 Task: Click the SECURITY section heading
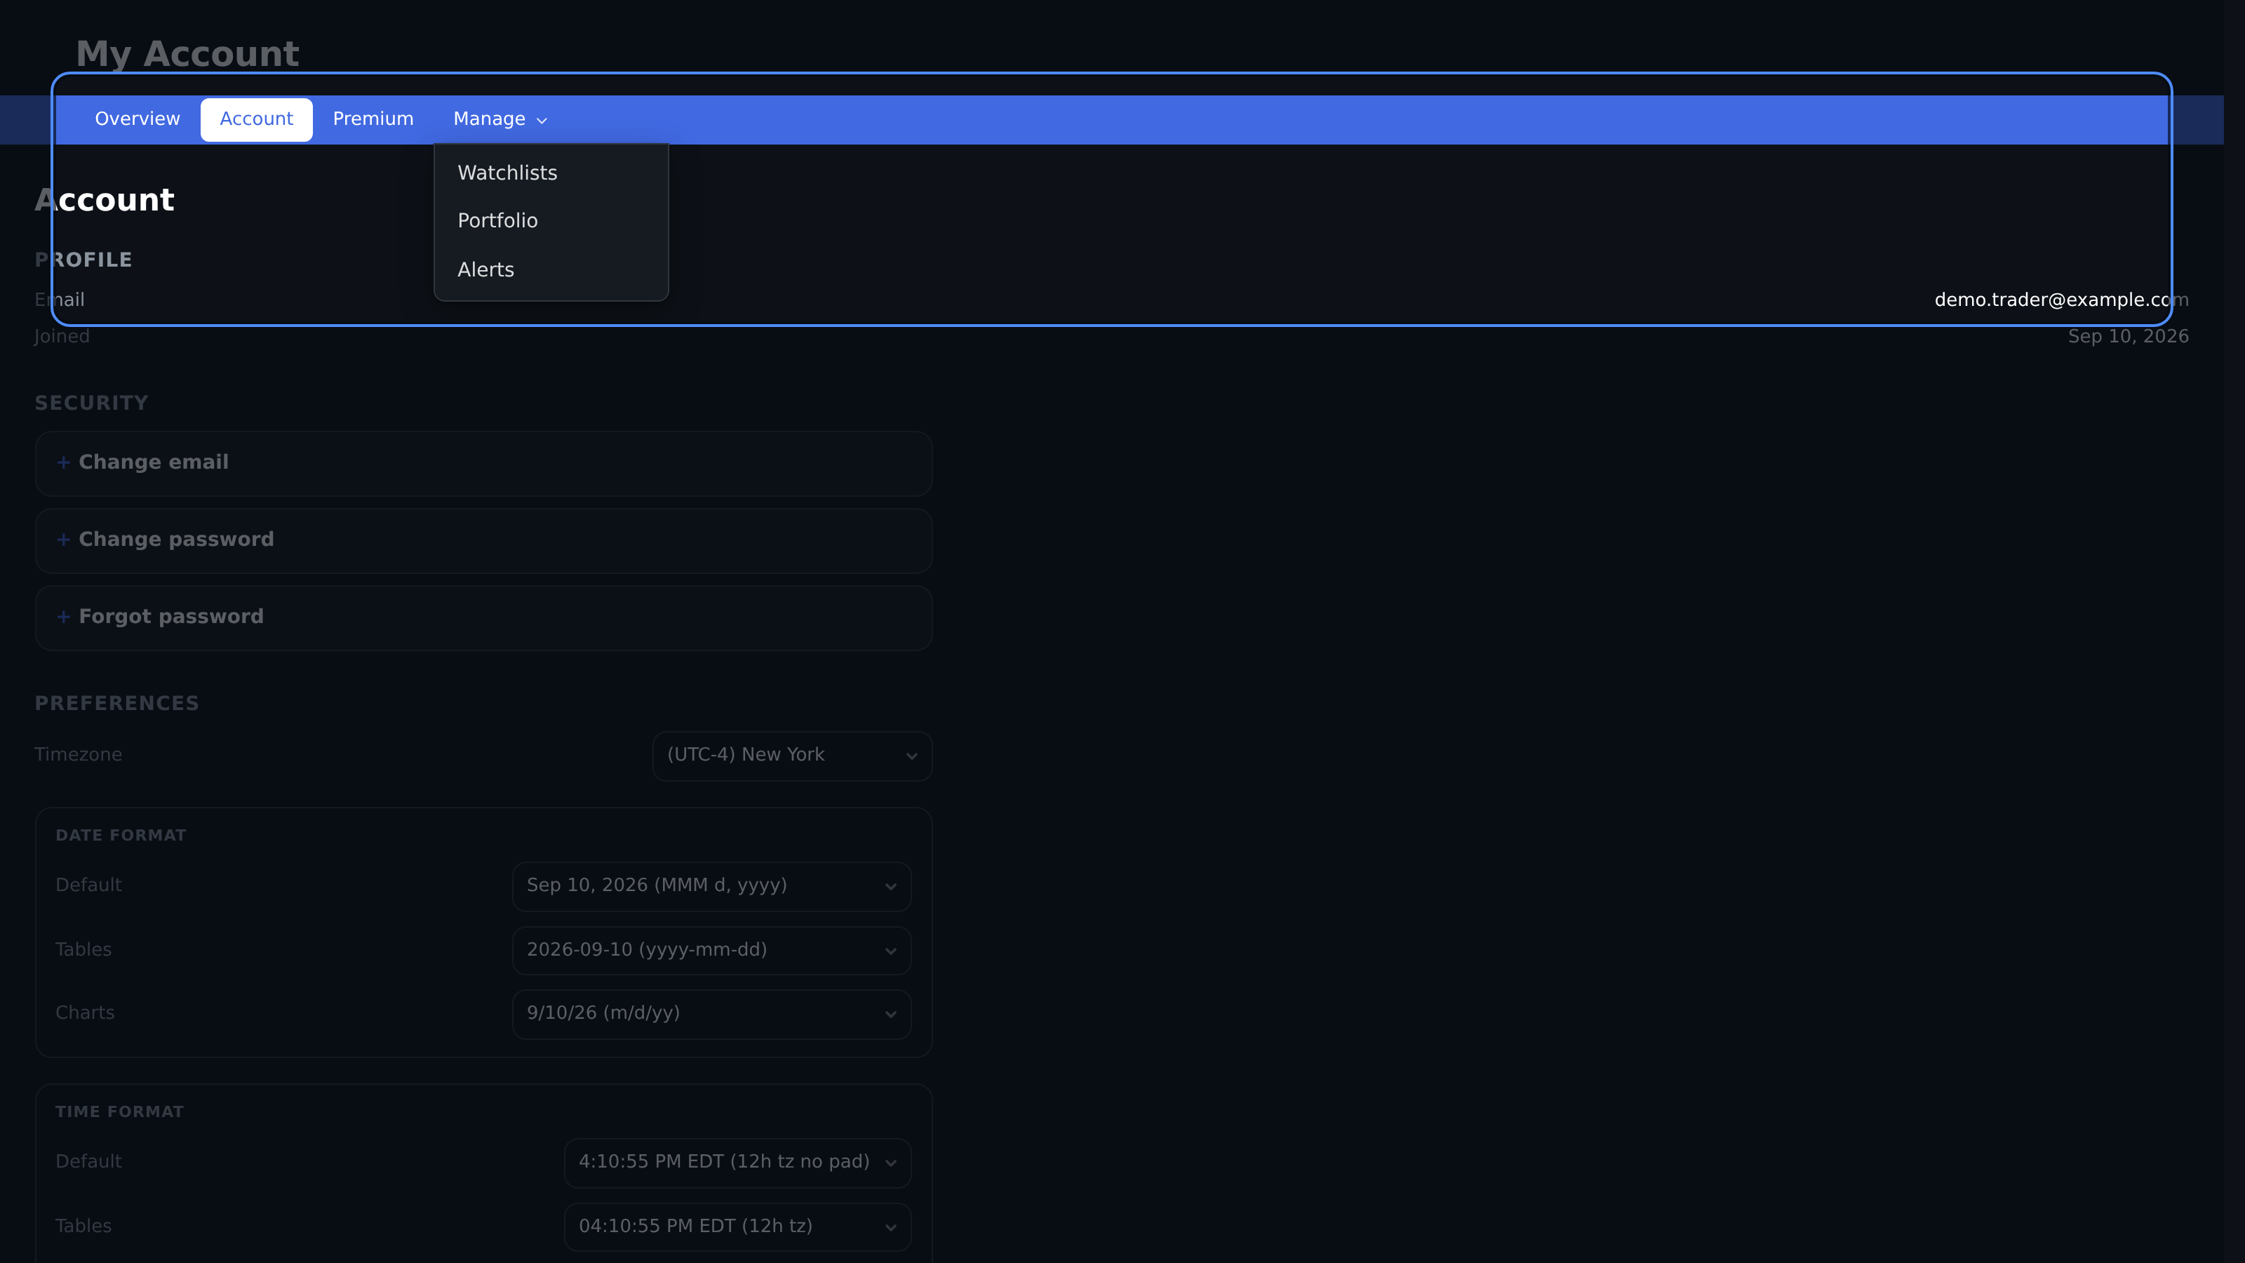coord(91,403)
